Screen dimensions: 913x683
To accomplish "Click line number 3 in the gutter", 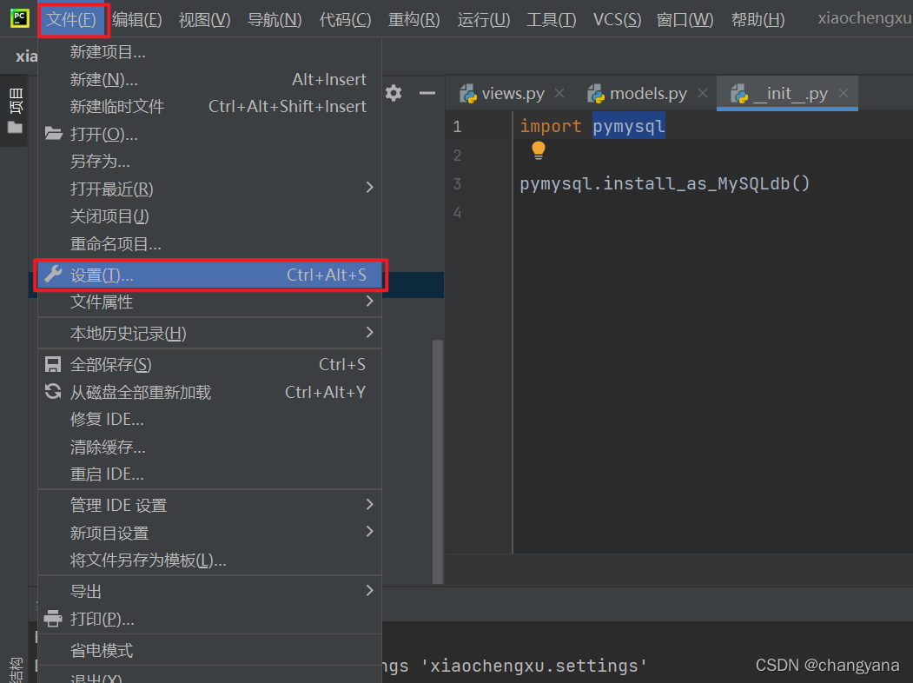I will (x=457, y=184).
